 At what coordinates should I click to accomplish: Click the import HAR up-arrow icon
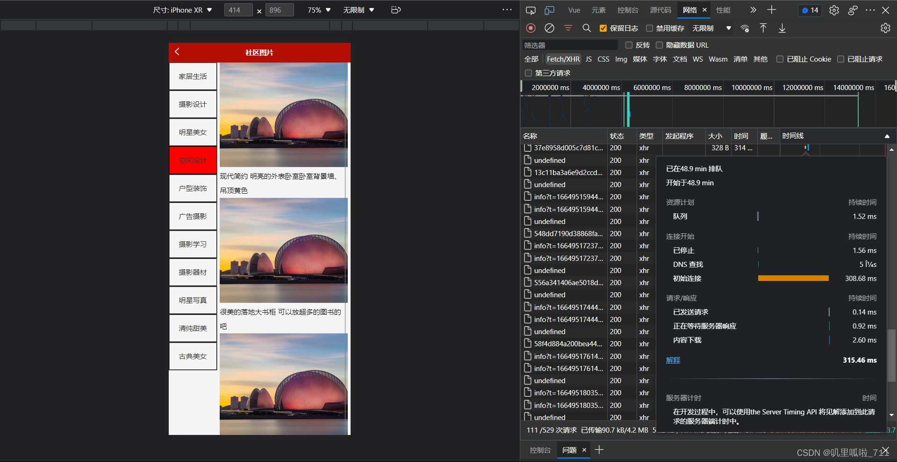(763, 28)
